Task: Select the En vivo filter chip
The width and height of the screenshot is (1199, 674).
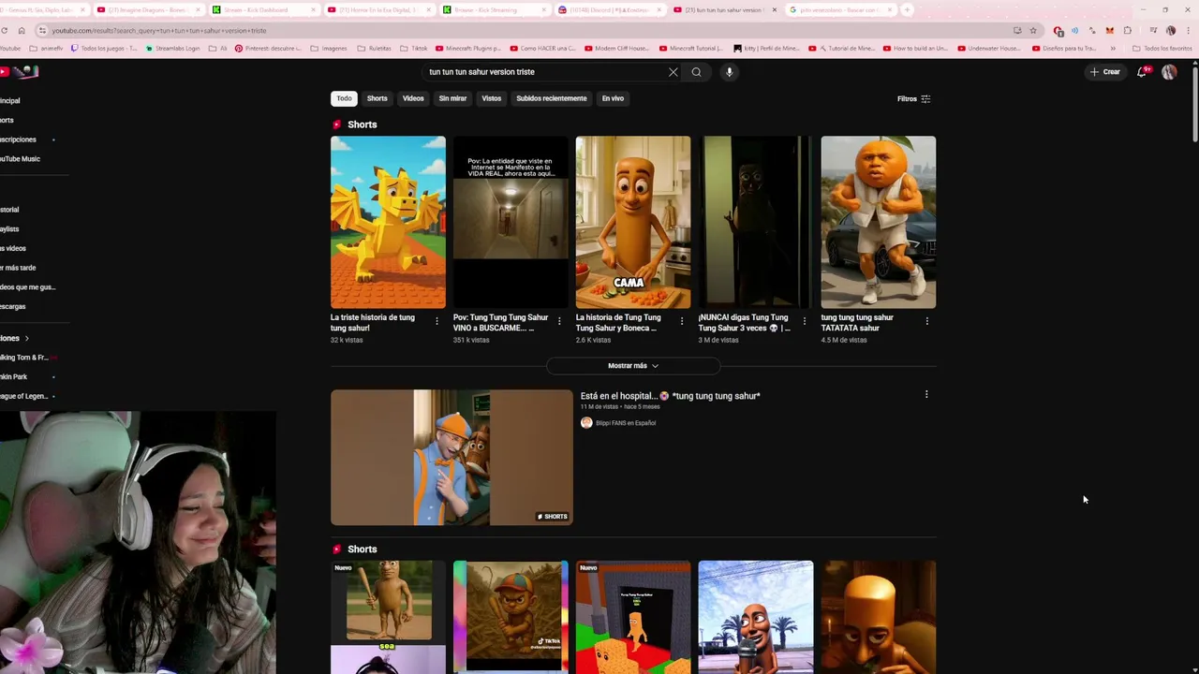Action: [x=613, y=98]
